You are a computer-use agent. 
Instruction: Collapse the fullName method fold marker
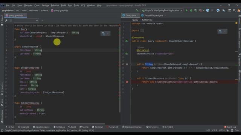click(131, 64)
